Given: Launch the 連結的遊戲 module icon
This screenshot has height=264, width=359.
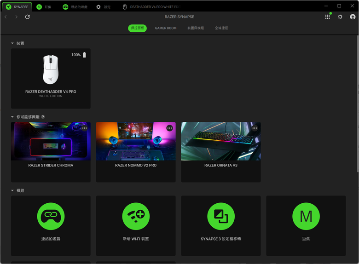Looking at the screenshot, I should coord(51,216).
